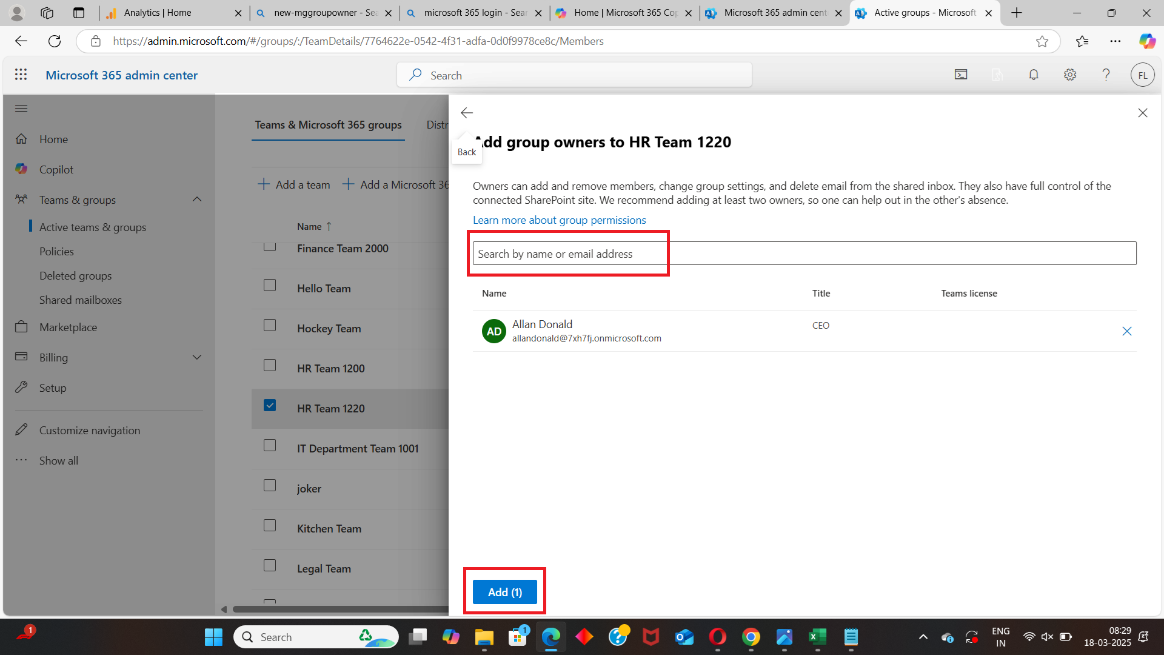The height and width of the screenshot is (655, 1164).
Task: Remove Allan Donald from selection
Action: [1127, 331]
